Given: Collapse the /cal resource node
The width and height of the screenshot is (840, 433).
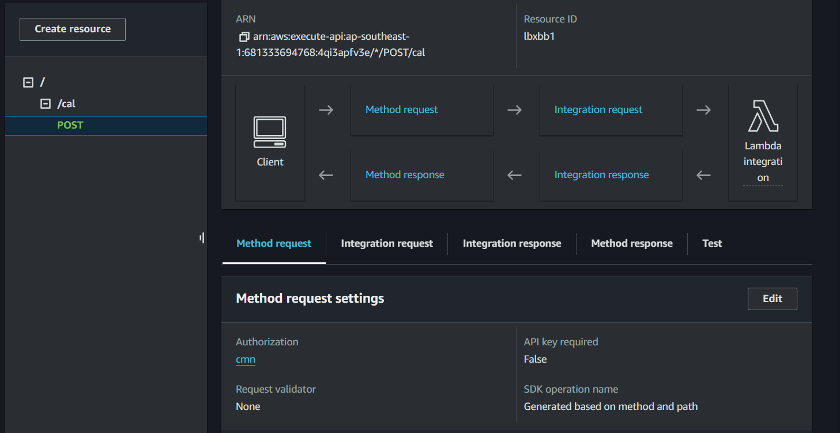Looking at the screenshot, I should click(44, 103).
